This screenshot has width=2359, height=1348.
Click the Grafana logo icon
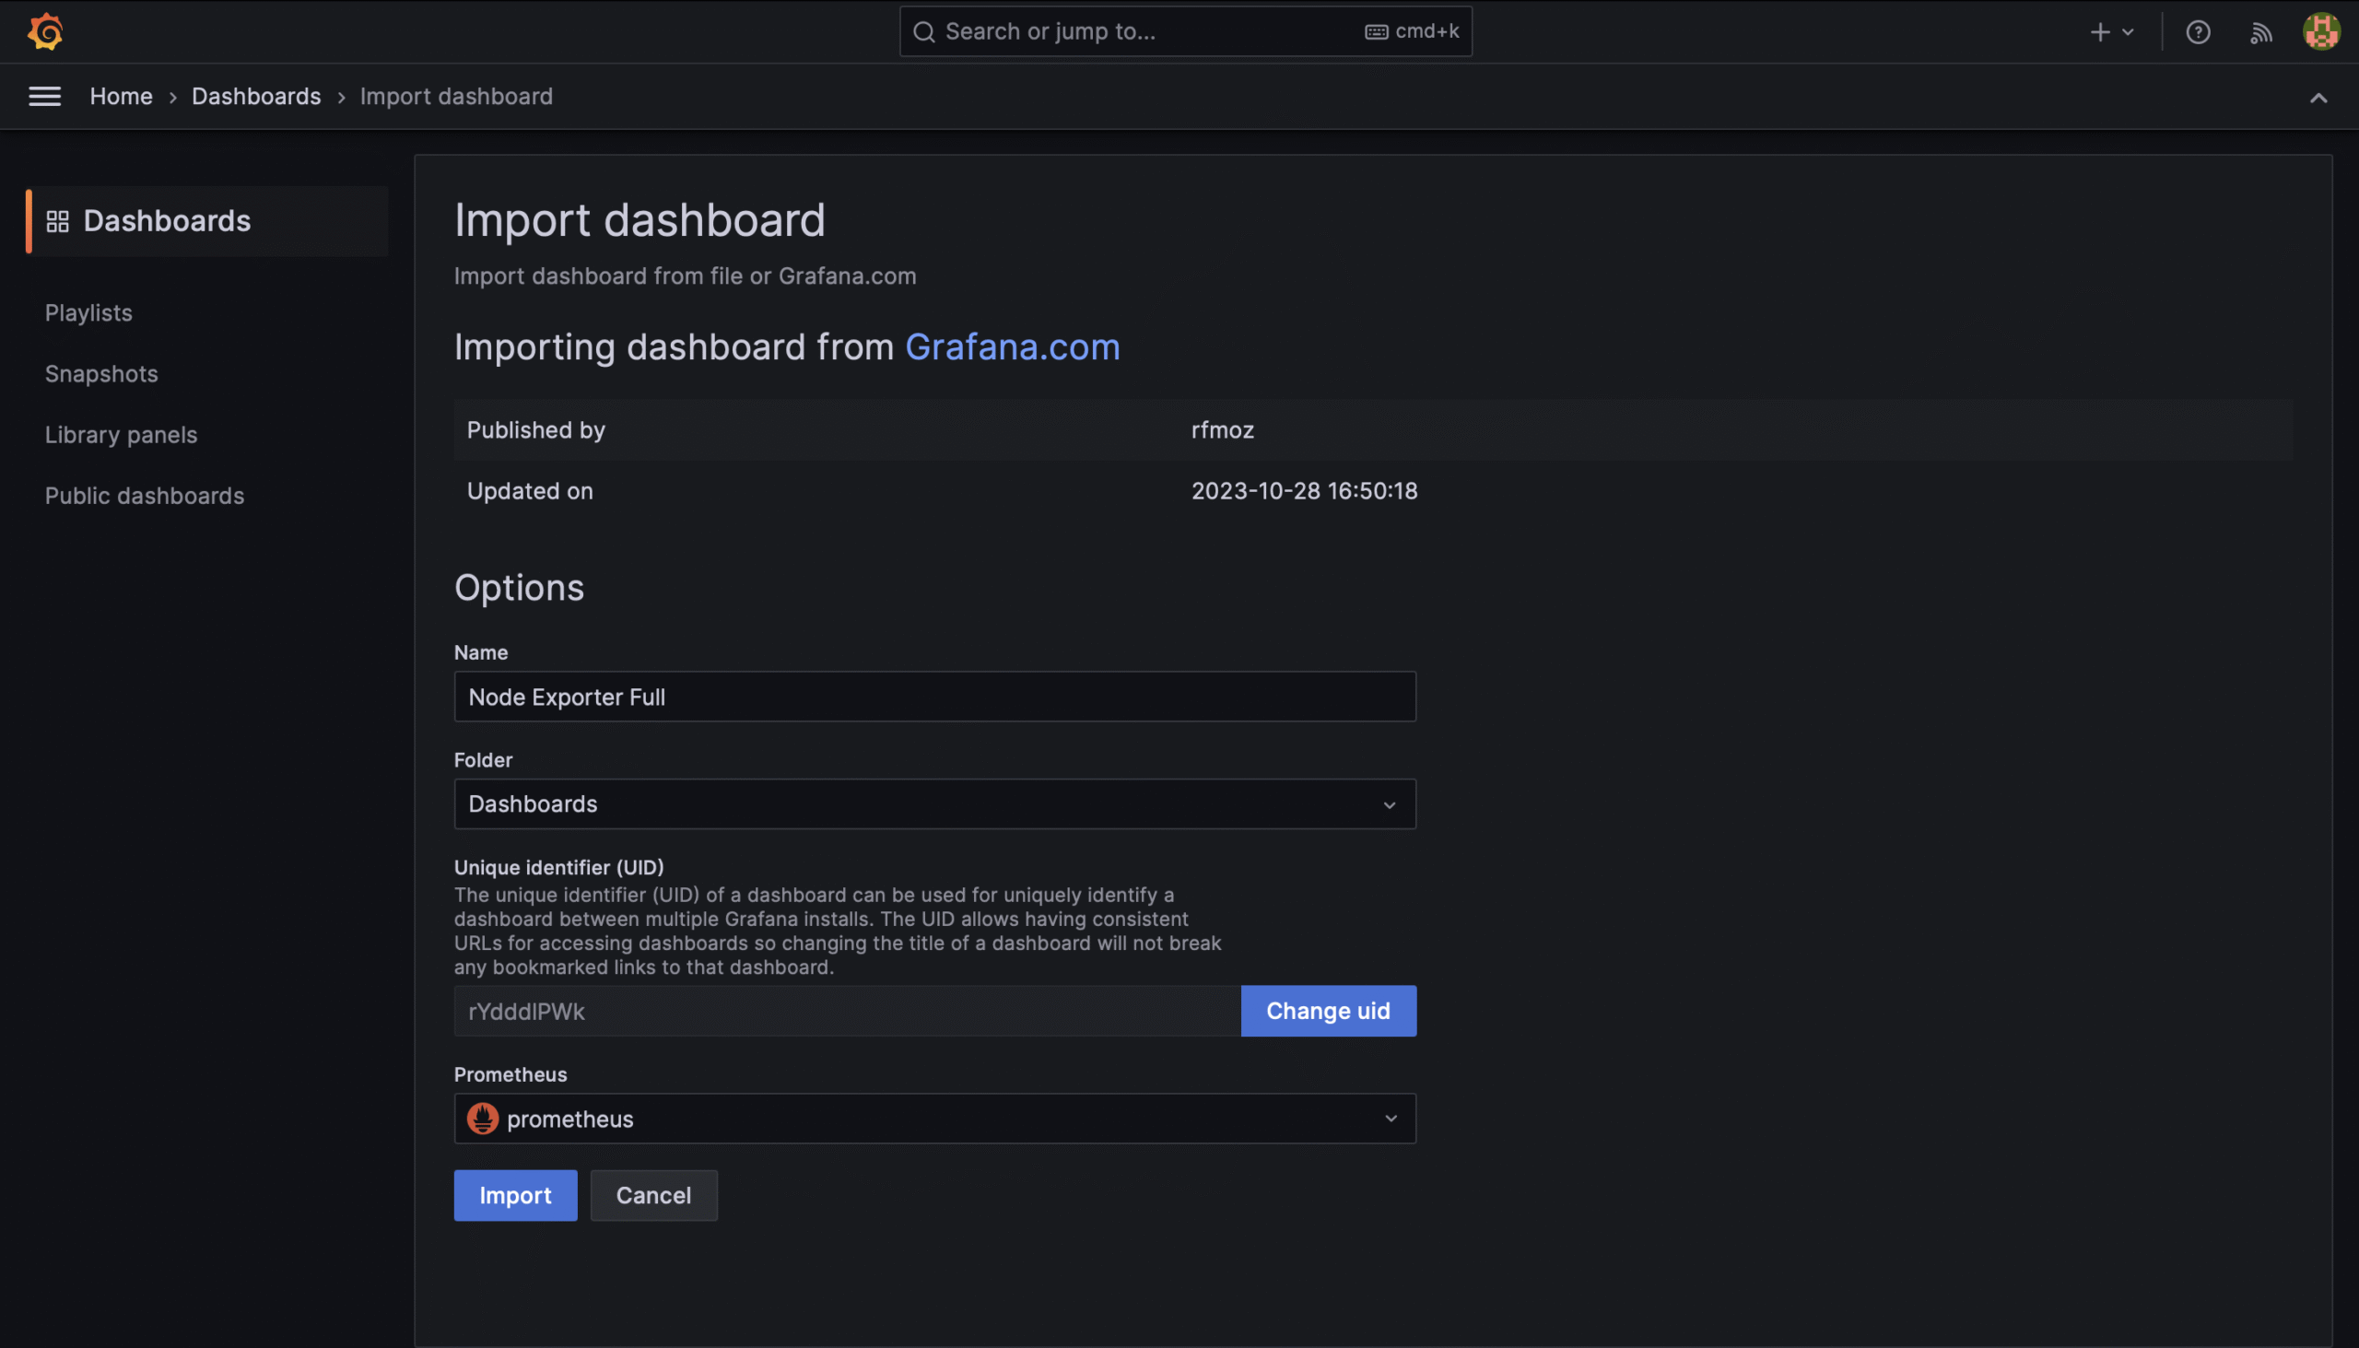pyautogui.click(x=44, y=31)
